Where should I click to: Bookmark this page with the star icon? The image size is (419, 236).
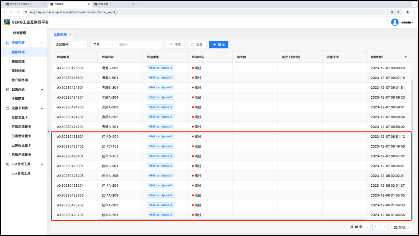point(398,12)
